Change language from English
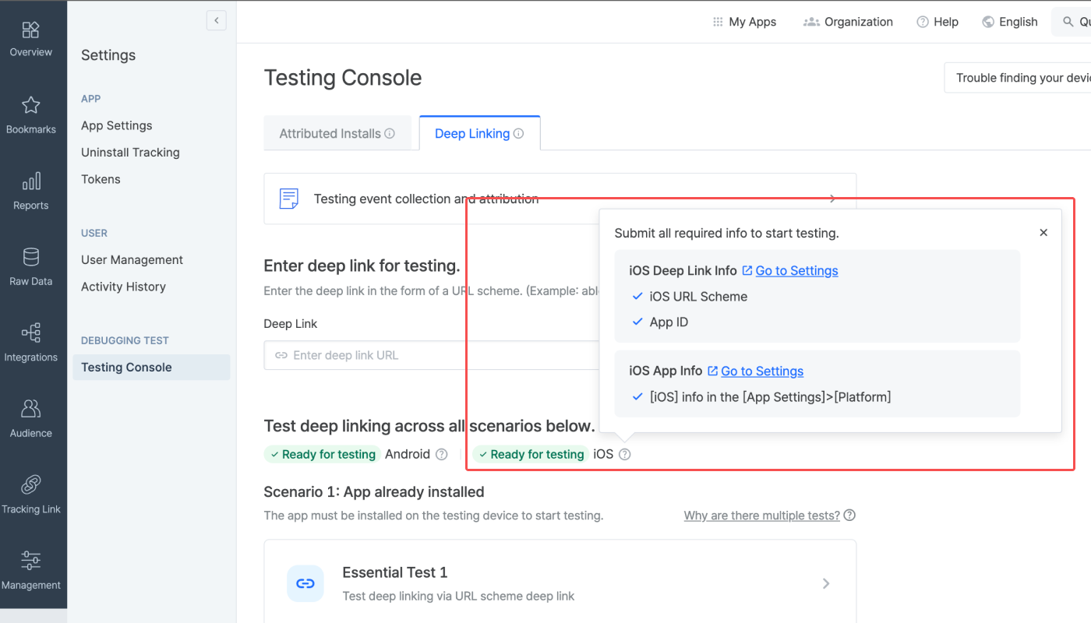 1010,22
